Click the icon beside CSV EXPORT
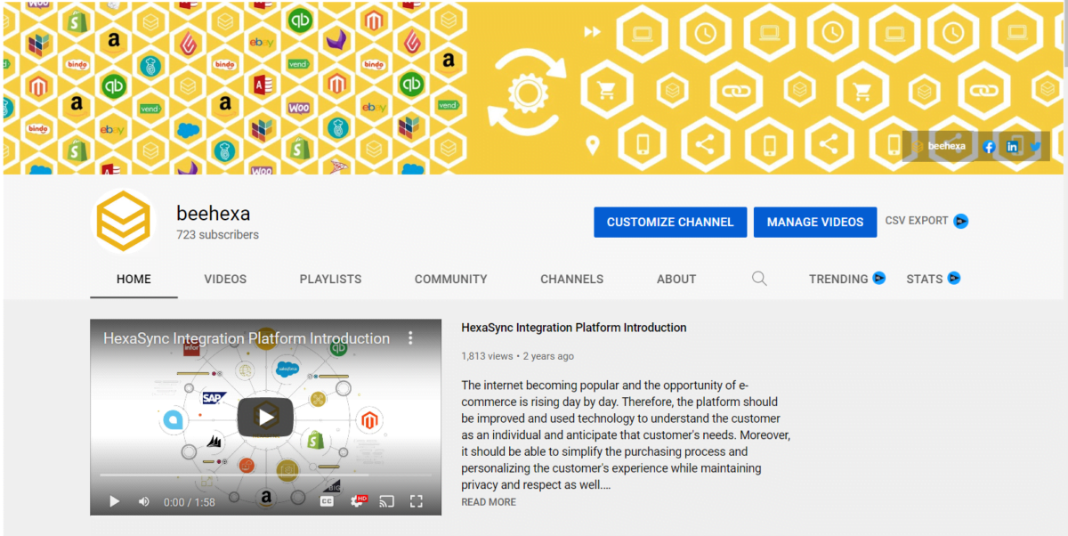This screenshot has height=536, width=1068. [960, 221]
